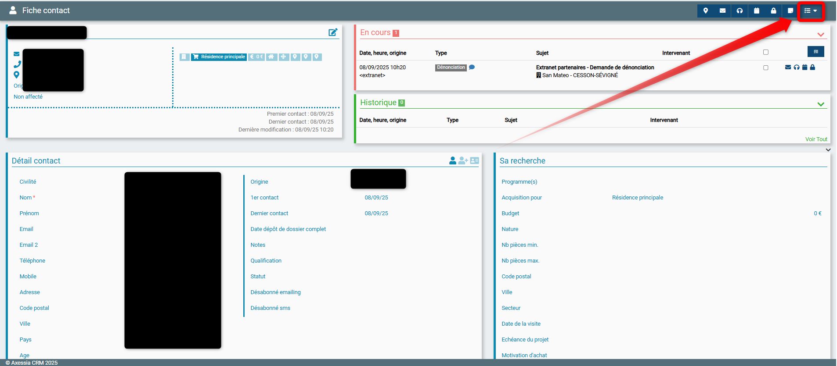Click the Dénonciation type badge
Screen dimensions: 837x366
[x=451, y=68]
